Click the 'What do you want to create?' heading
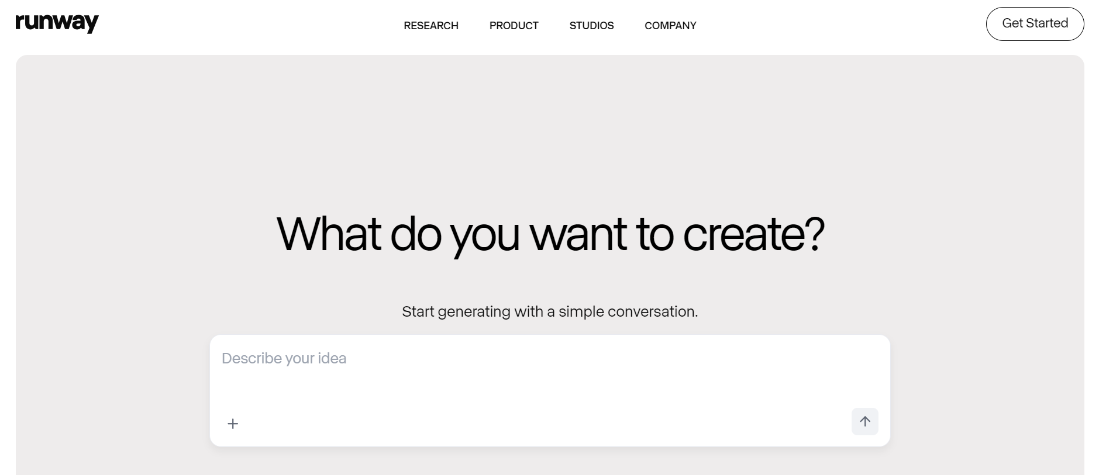 pos(550,234)
